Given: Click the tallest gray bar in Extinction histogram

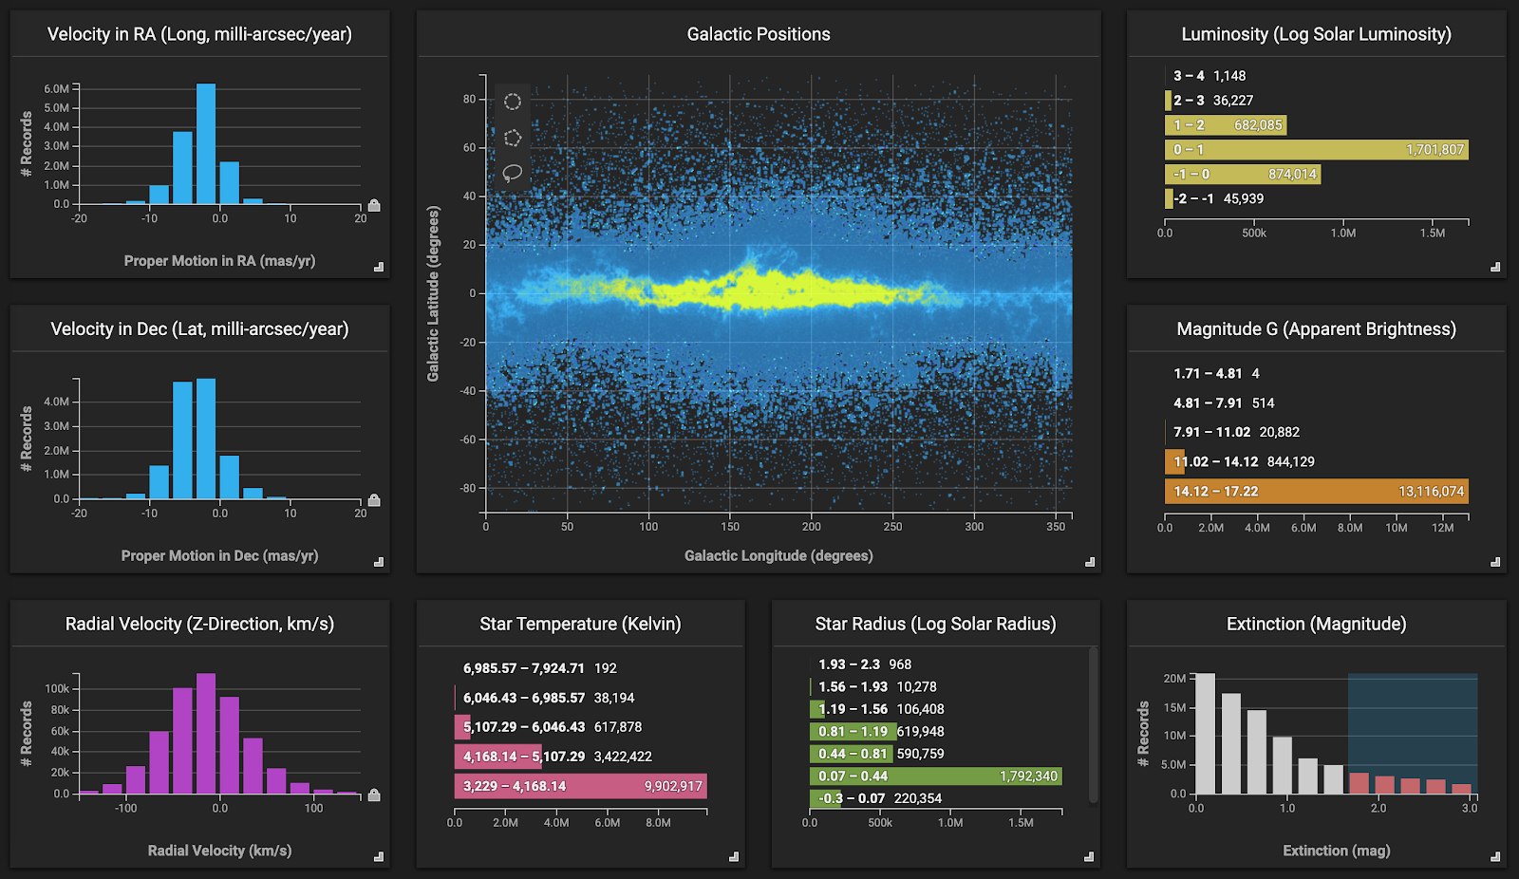Looking at the screenshot, I should click(1205, 734).
